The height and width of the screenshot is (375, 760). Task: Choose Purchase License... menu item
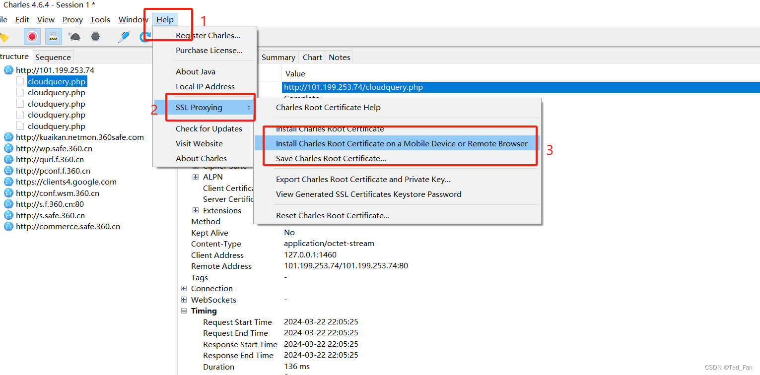click(x=206, y=50)
